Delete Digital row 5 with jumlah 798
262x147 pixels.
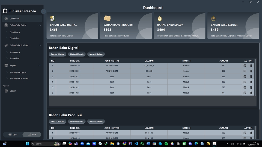[x=251, y=87]
